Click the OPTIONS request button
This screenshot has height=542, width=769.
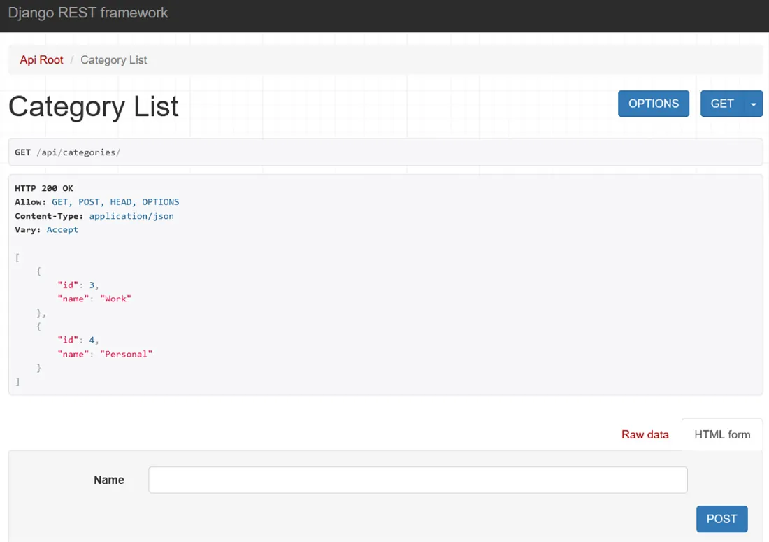coord(653,103)
